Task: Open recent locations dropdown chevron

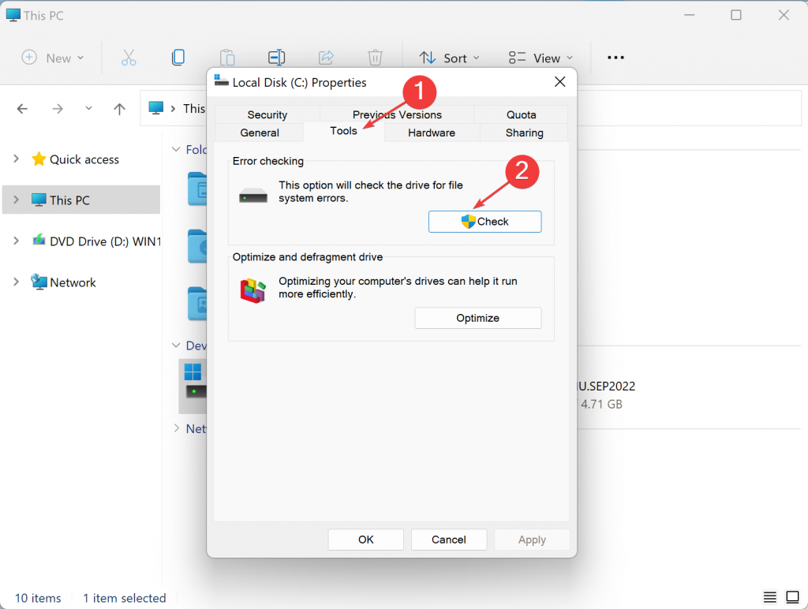Action: pyautogui.click(x=88, y=108)
